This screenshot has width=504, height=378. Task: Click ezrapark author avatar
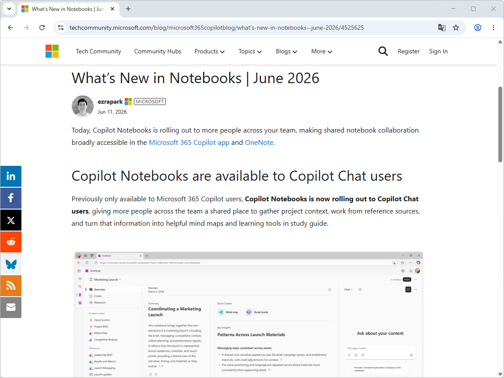click(83, 106)
